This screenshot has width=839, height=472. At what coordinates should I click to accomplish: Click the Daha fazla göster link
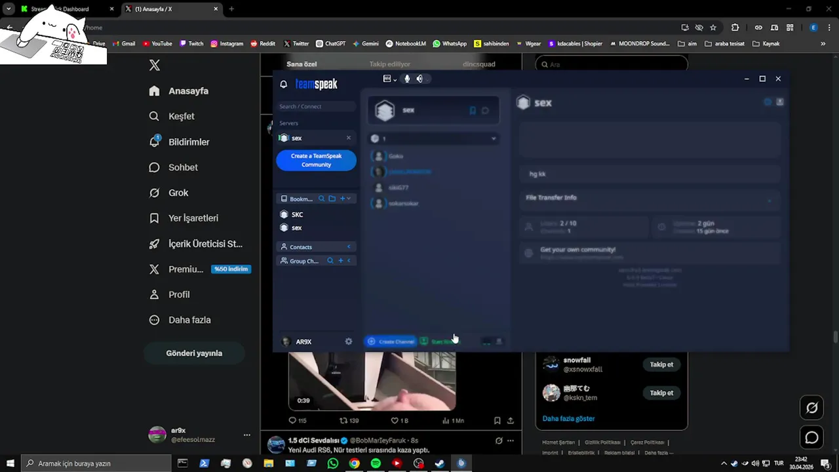pyautogui.click(x=568, y=418)
